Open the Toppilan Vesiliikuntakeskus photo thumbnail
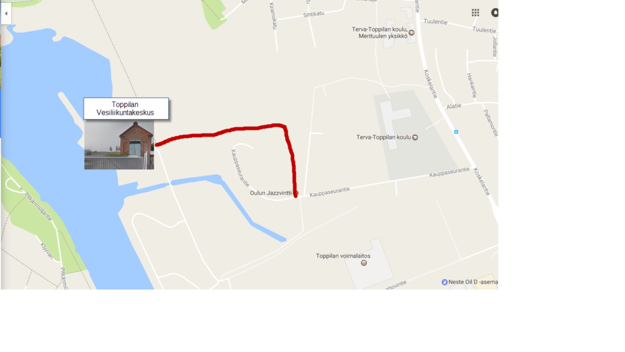Screen dimensions: 625x352 point(119,144)
